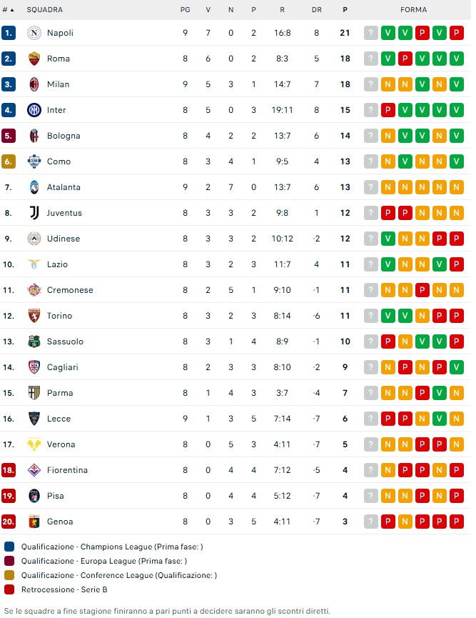
Task: Click the Genoa team crest
Action: (x=34, y=522)
